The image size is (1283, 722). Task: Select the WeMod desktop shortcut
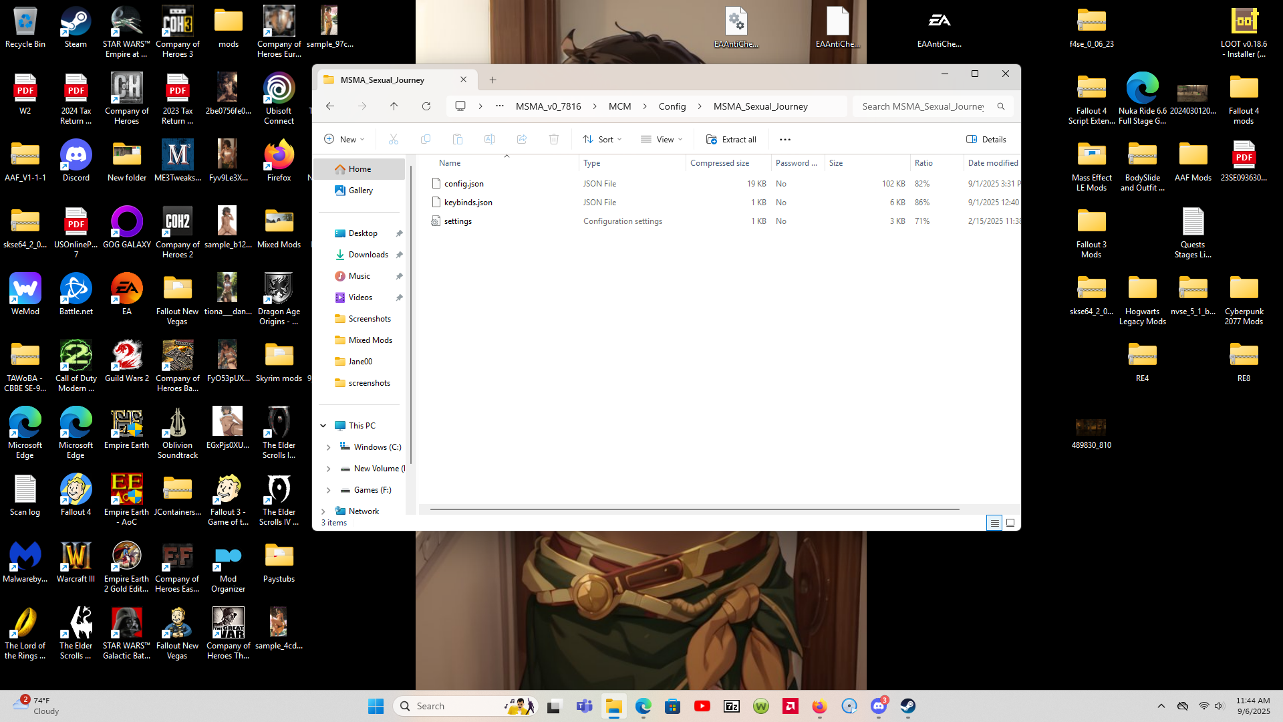click(25, 295)
